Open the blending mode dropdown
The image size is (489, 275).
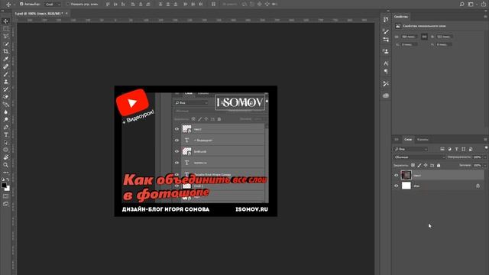419,157
